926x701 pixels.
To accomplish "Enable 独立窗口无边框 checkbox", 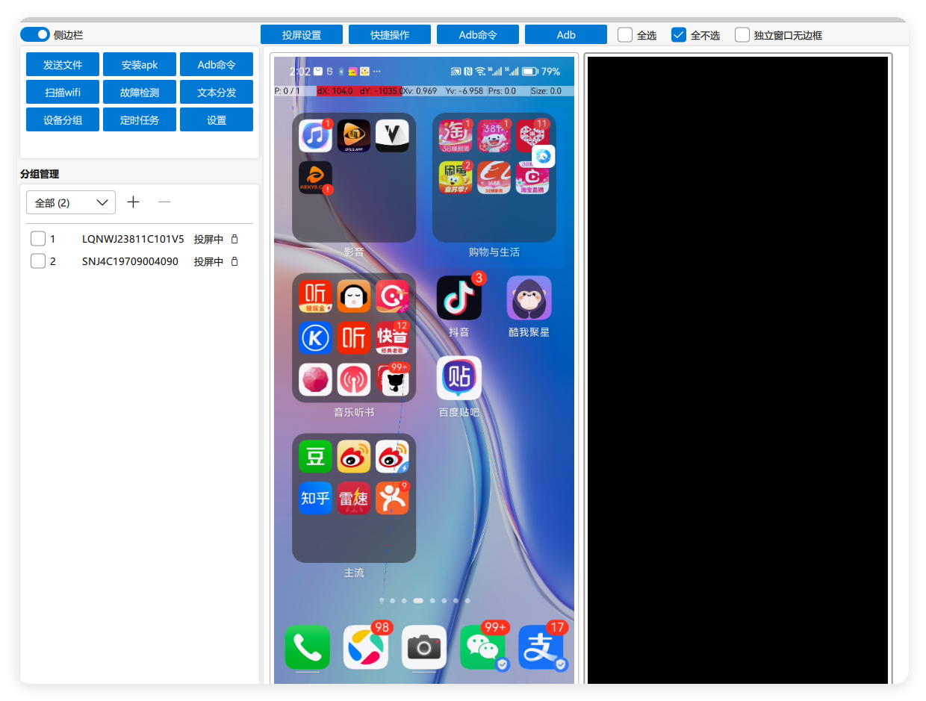I will [742, 34].
